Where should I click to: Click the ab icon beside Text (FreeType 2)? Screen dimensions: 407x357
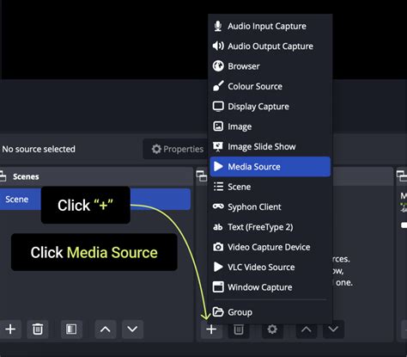[218, 227]
